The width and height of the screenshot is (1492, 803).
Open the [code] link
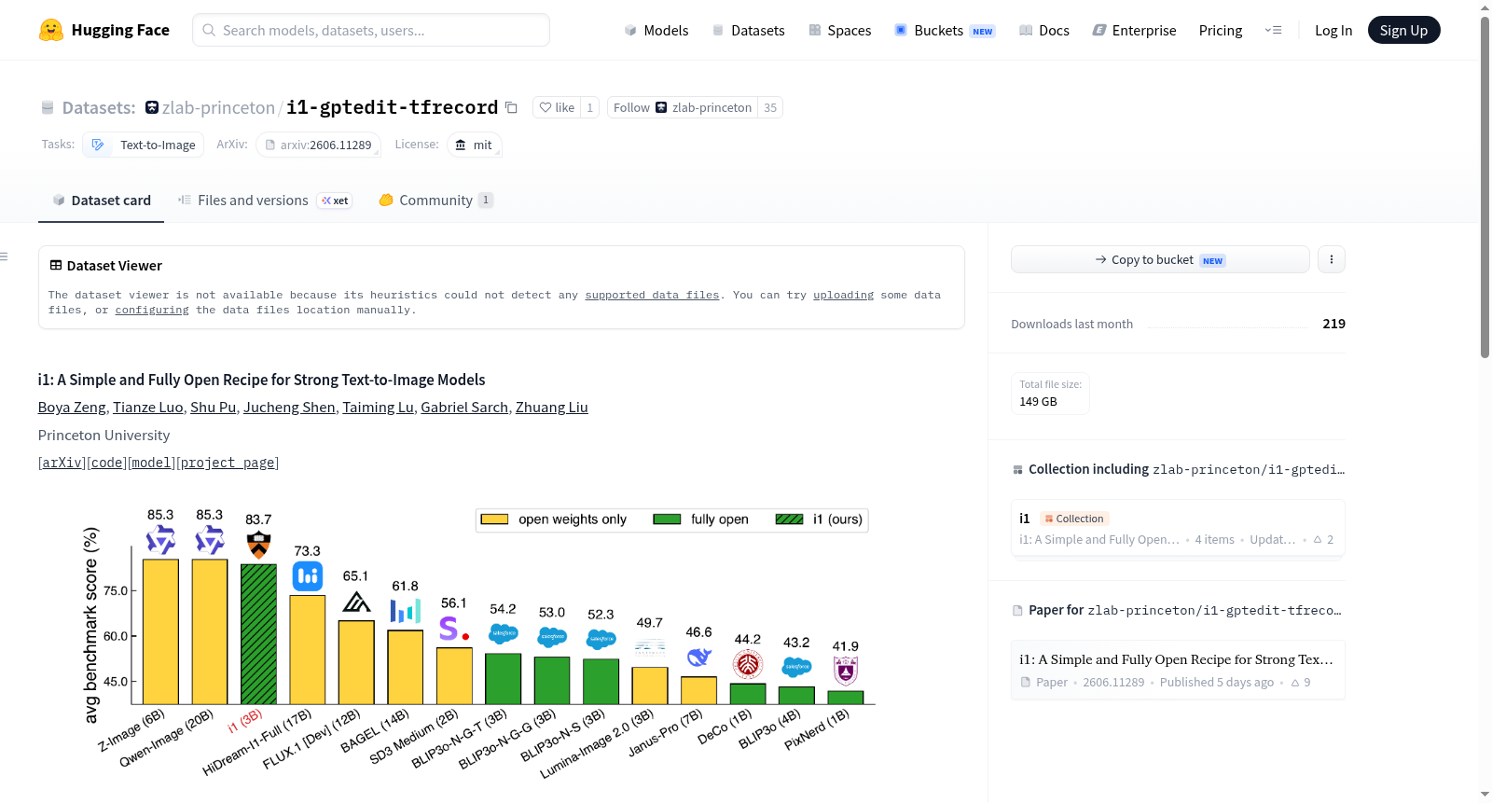click(x=107, y=463)
